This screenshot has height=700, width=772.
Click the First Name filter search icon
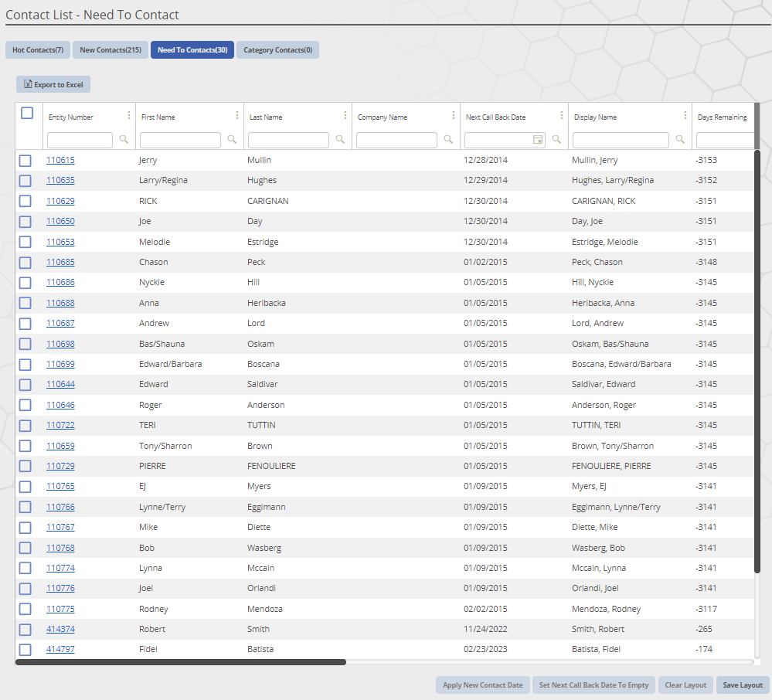(x=232, y=139)
